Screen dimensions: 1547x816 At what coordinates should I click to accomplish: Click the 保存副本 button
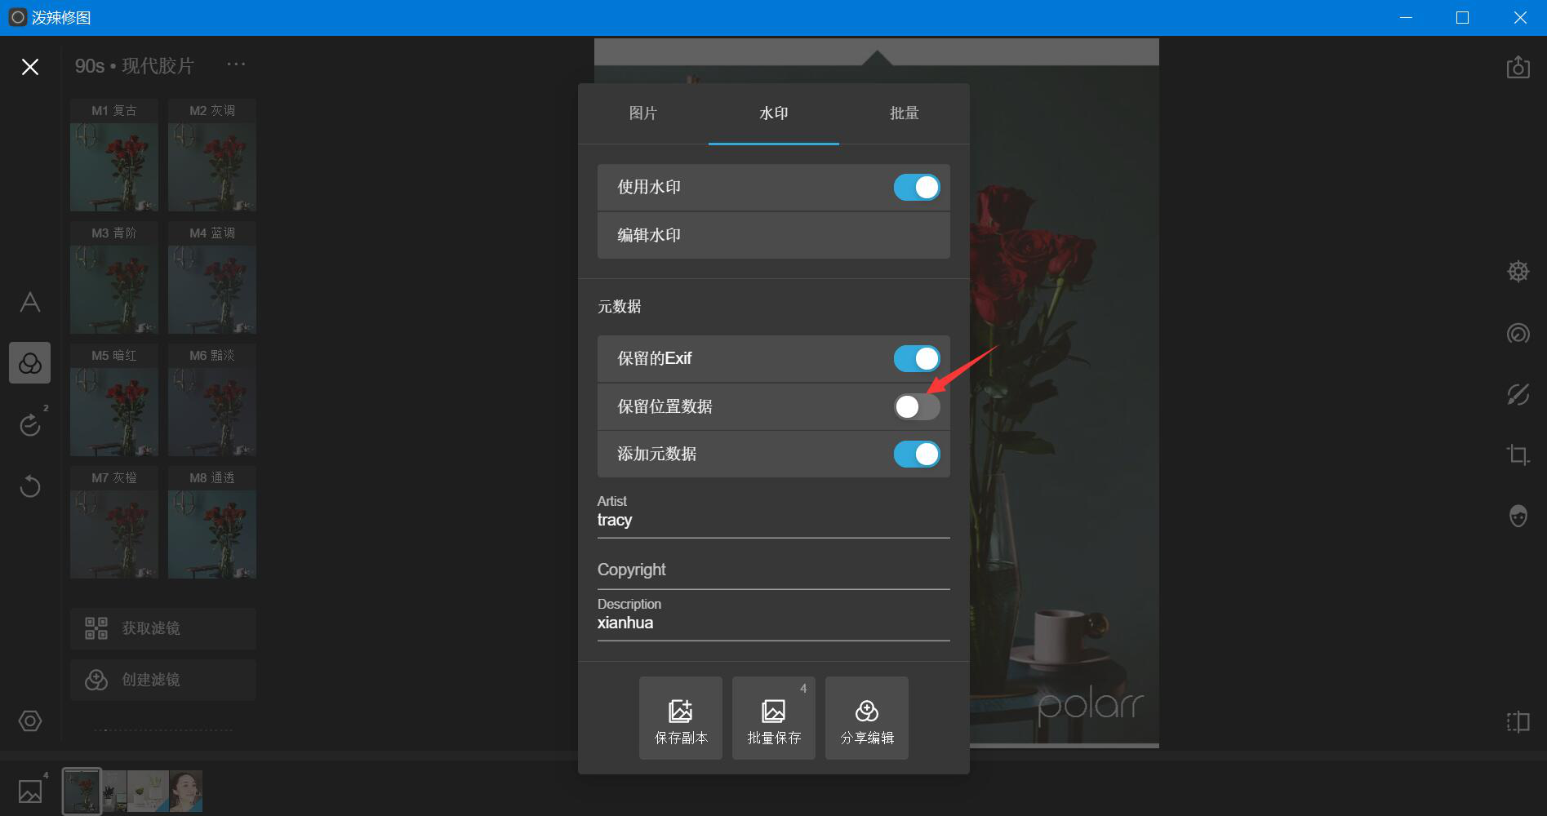(680, 717)
